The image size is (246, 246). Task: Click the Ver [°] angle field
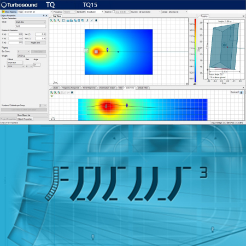coord(40,34)
